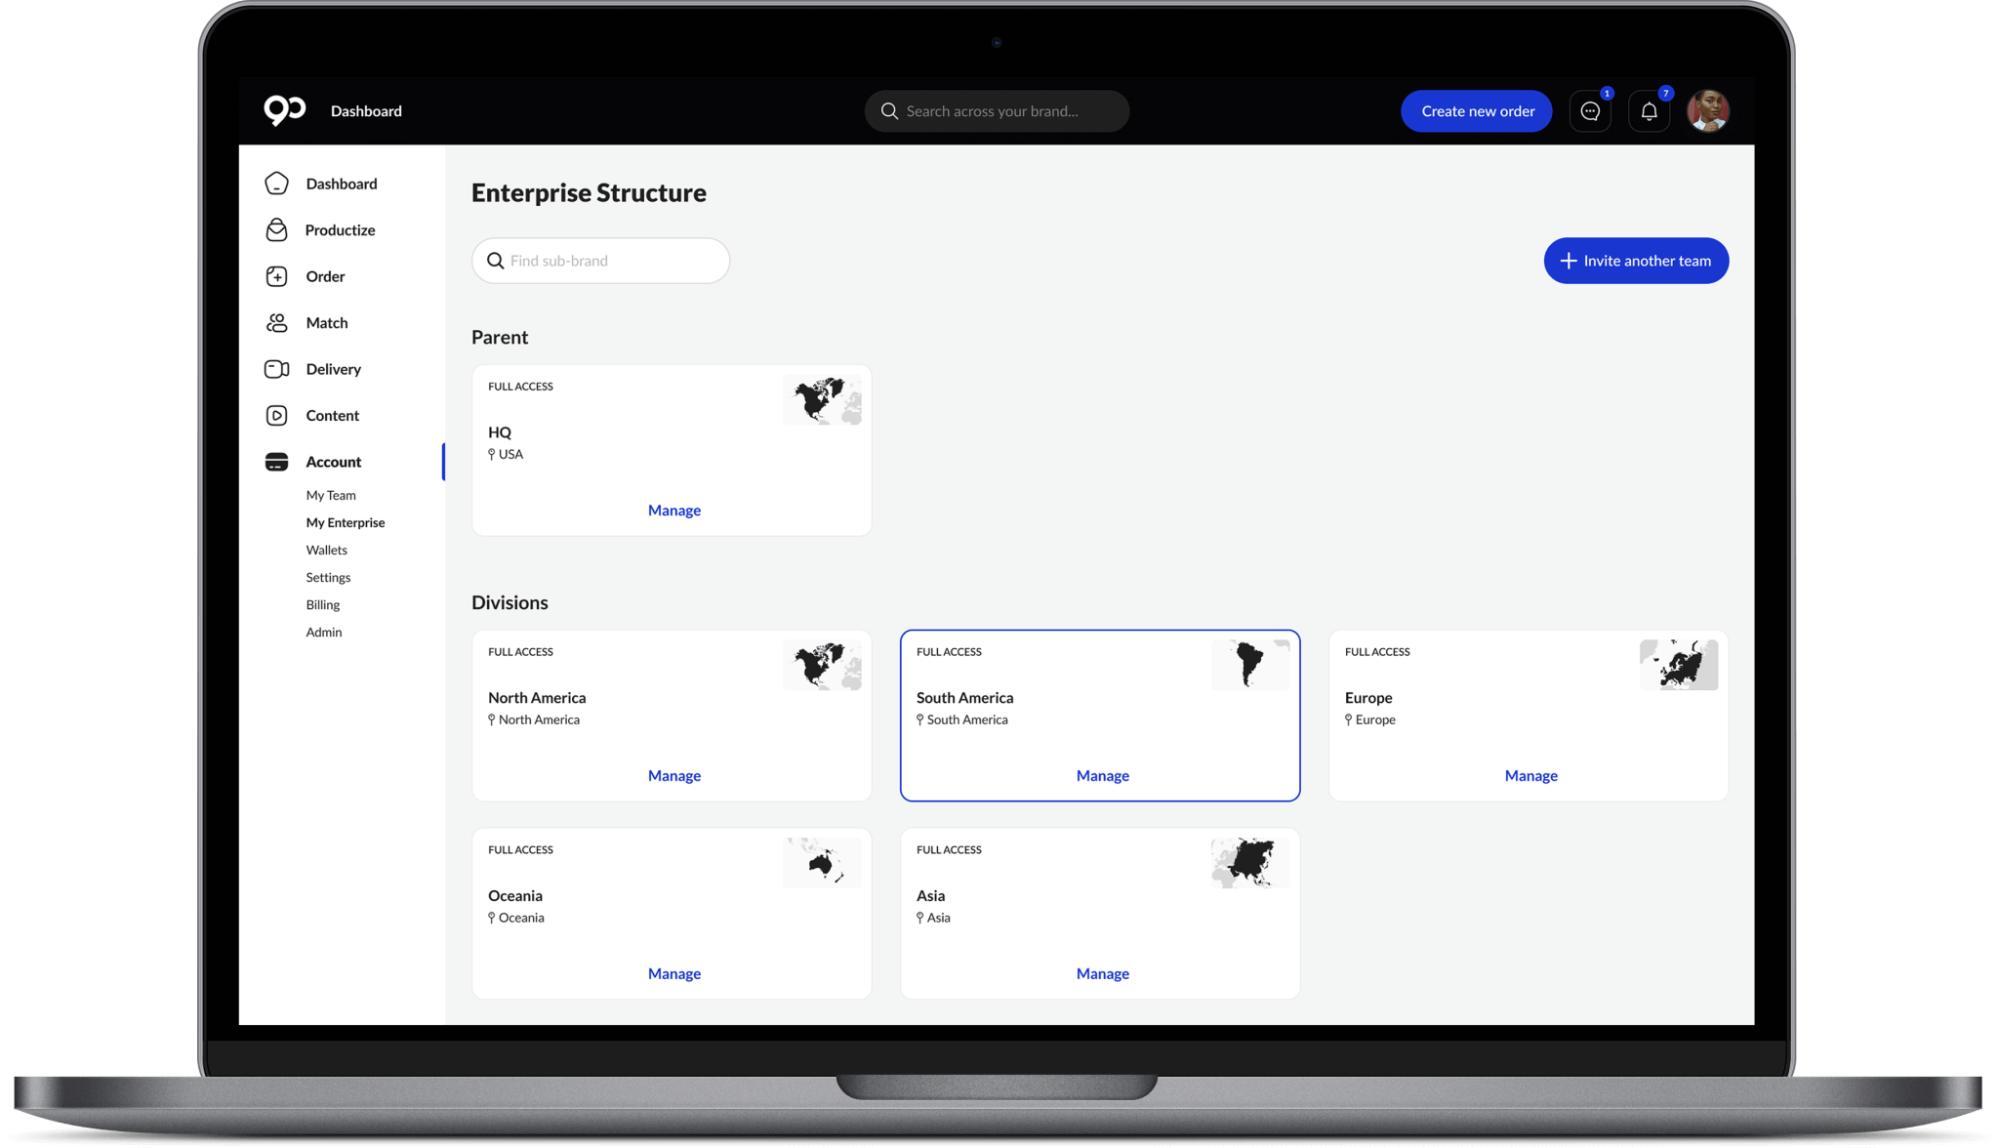This screenshot has width=1999, height=1148.
Task: Toggle the South America division selection
Action: [x=1100, y=716]
